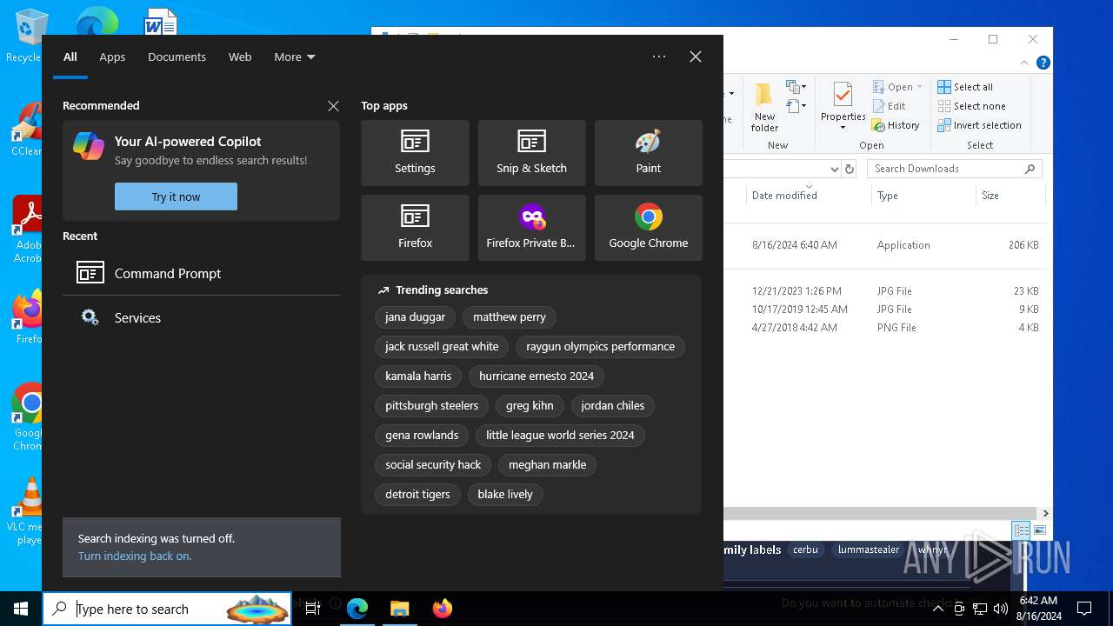This screenshot has height=626, width=1113.
Task: Click the volume tray icon
Action: (1001, 609)
